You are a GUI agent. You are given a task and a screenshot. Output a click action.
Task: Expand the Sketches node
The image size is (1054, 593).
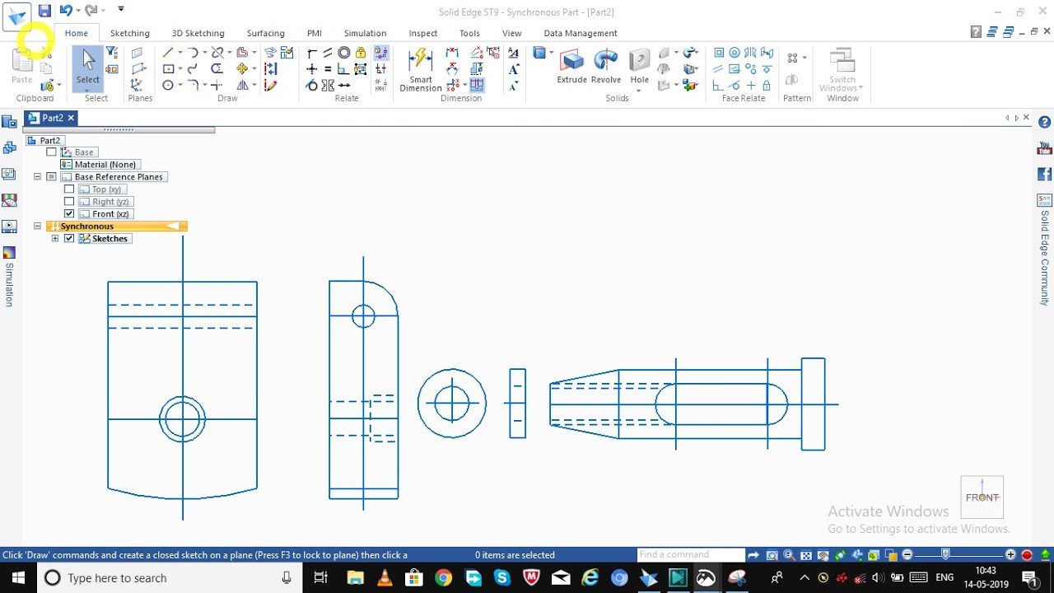coord(55,239)
